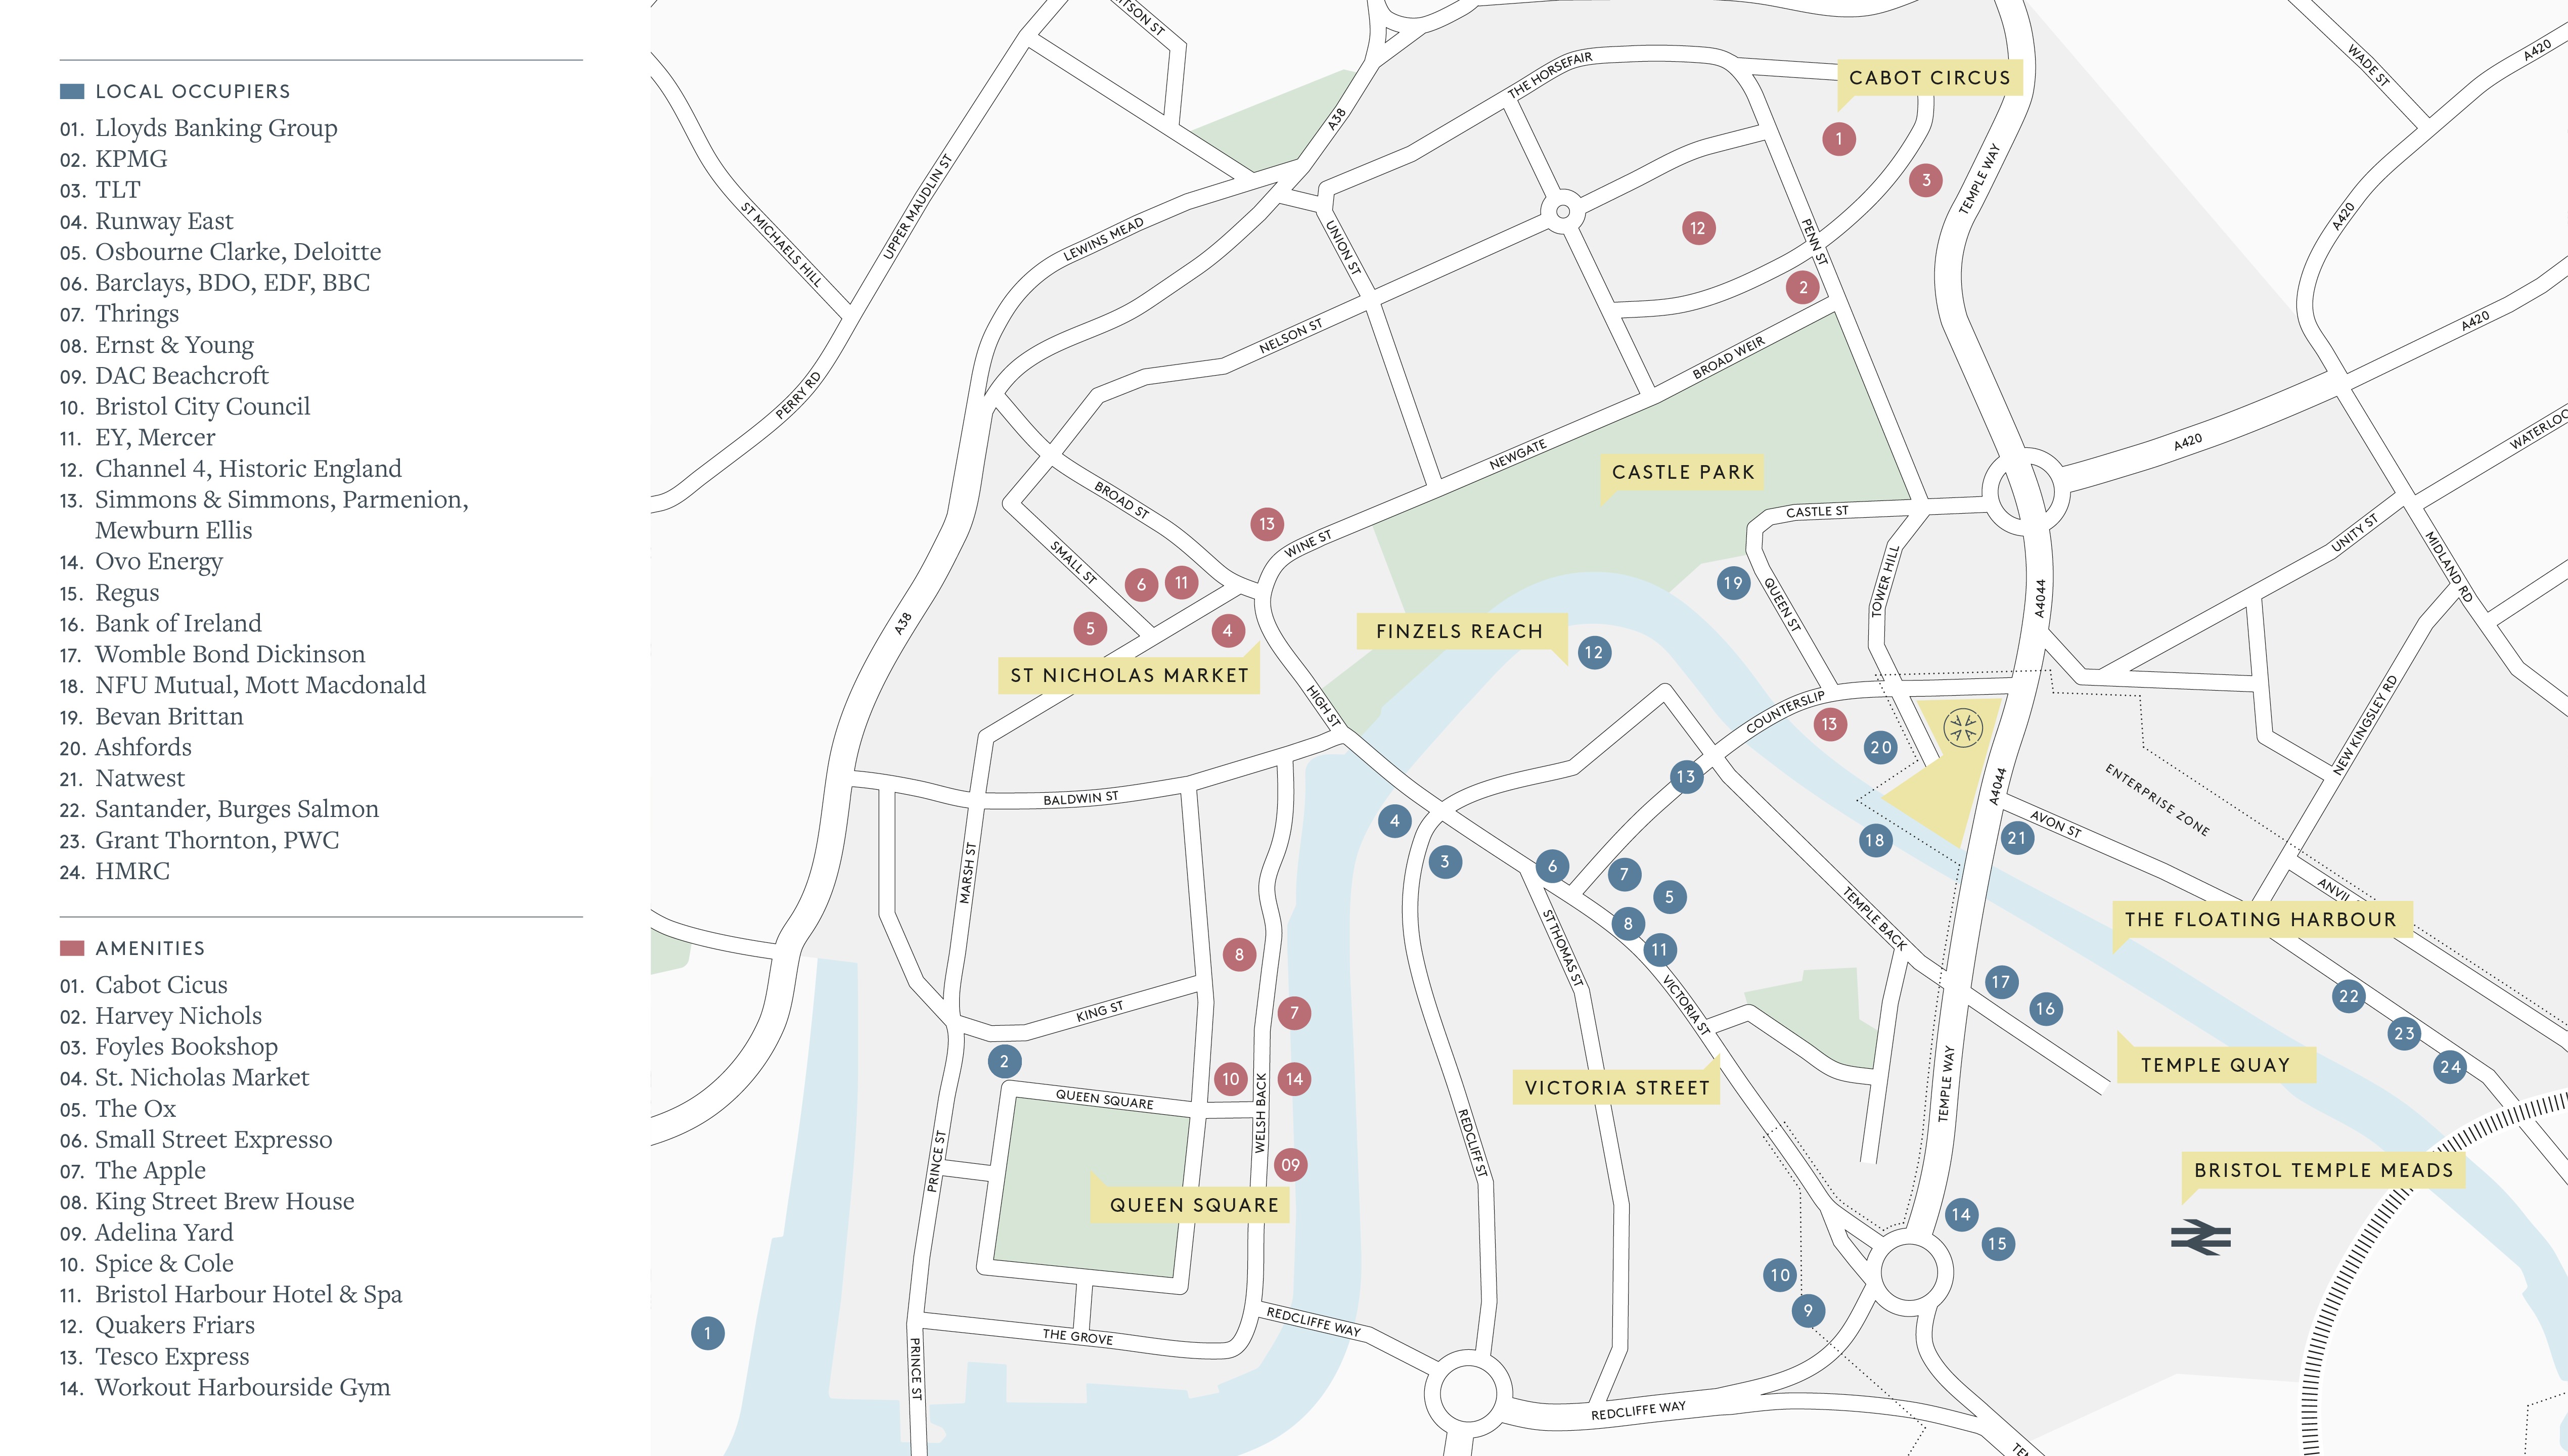The image size is (2568, 1456).
Task: Click 'Bristol Harbour Hotel & Spa' entry
Action: (248, 1295)
